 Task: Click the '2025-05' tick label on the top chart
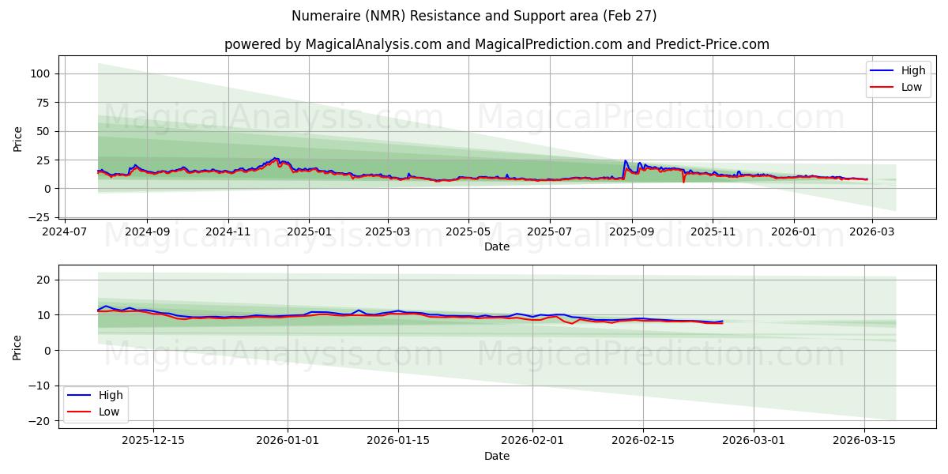click(x=468, y=232)
